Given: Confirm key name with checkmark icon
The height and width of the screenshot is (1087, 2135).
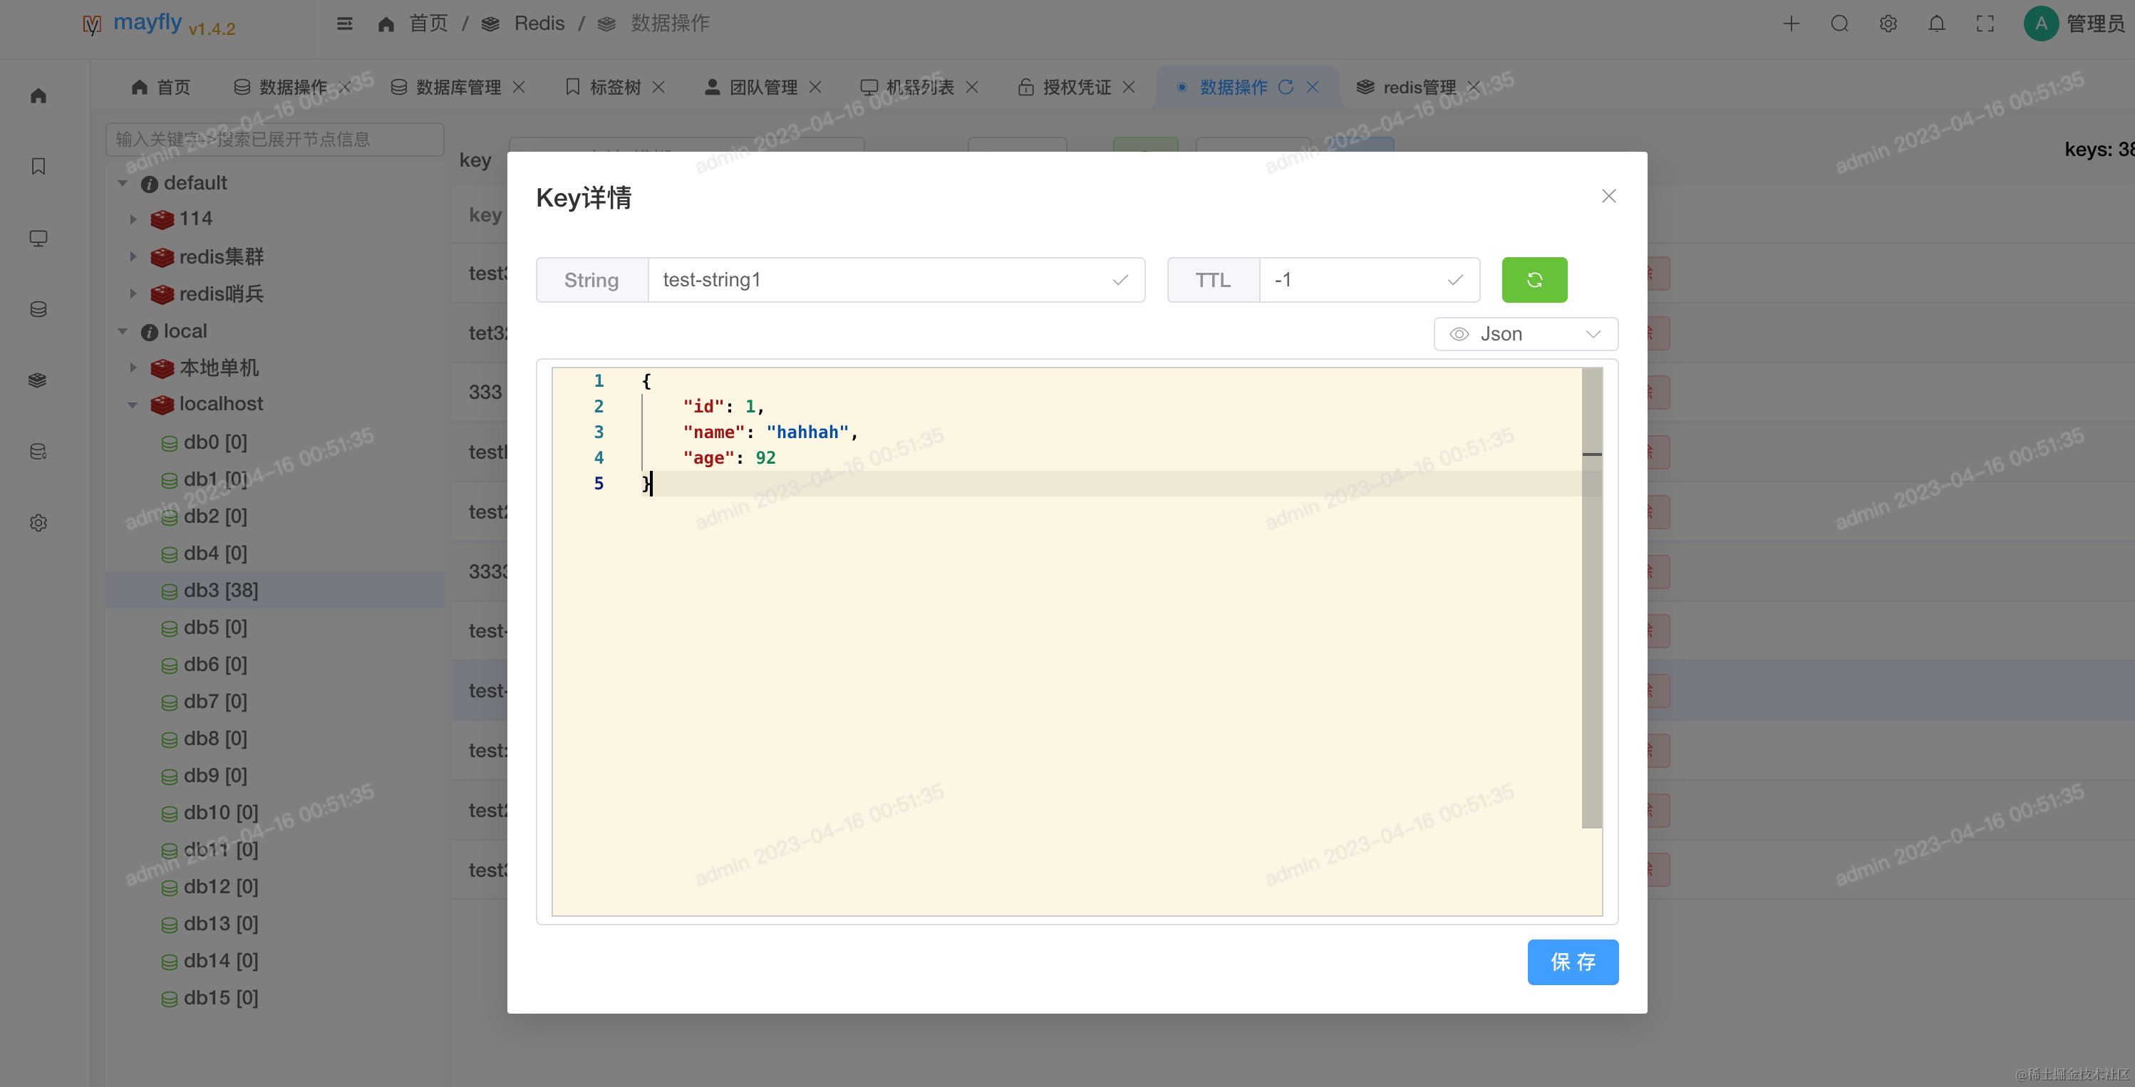Looking at the screenshot, I should click(1120, 280).
